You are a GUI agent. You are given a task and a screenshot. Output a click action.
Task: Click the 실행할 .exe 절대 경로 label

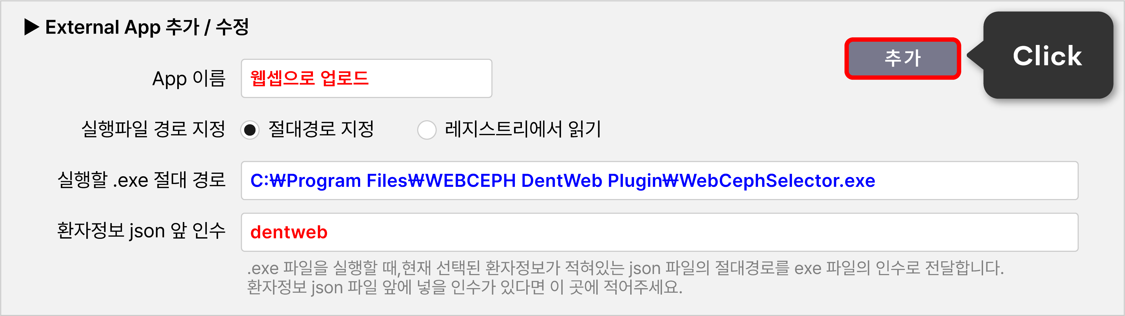point(141,180)
